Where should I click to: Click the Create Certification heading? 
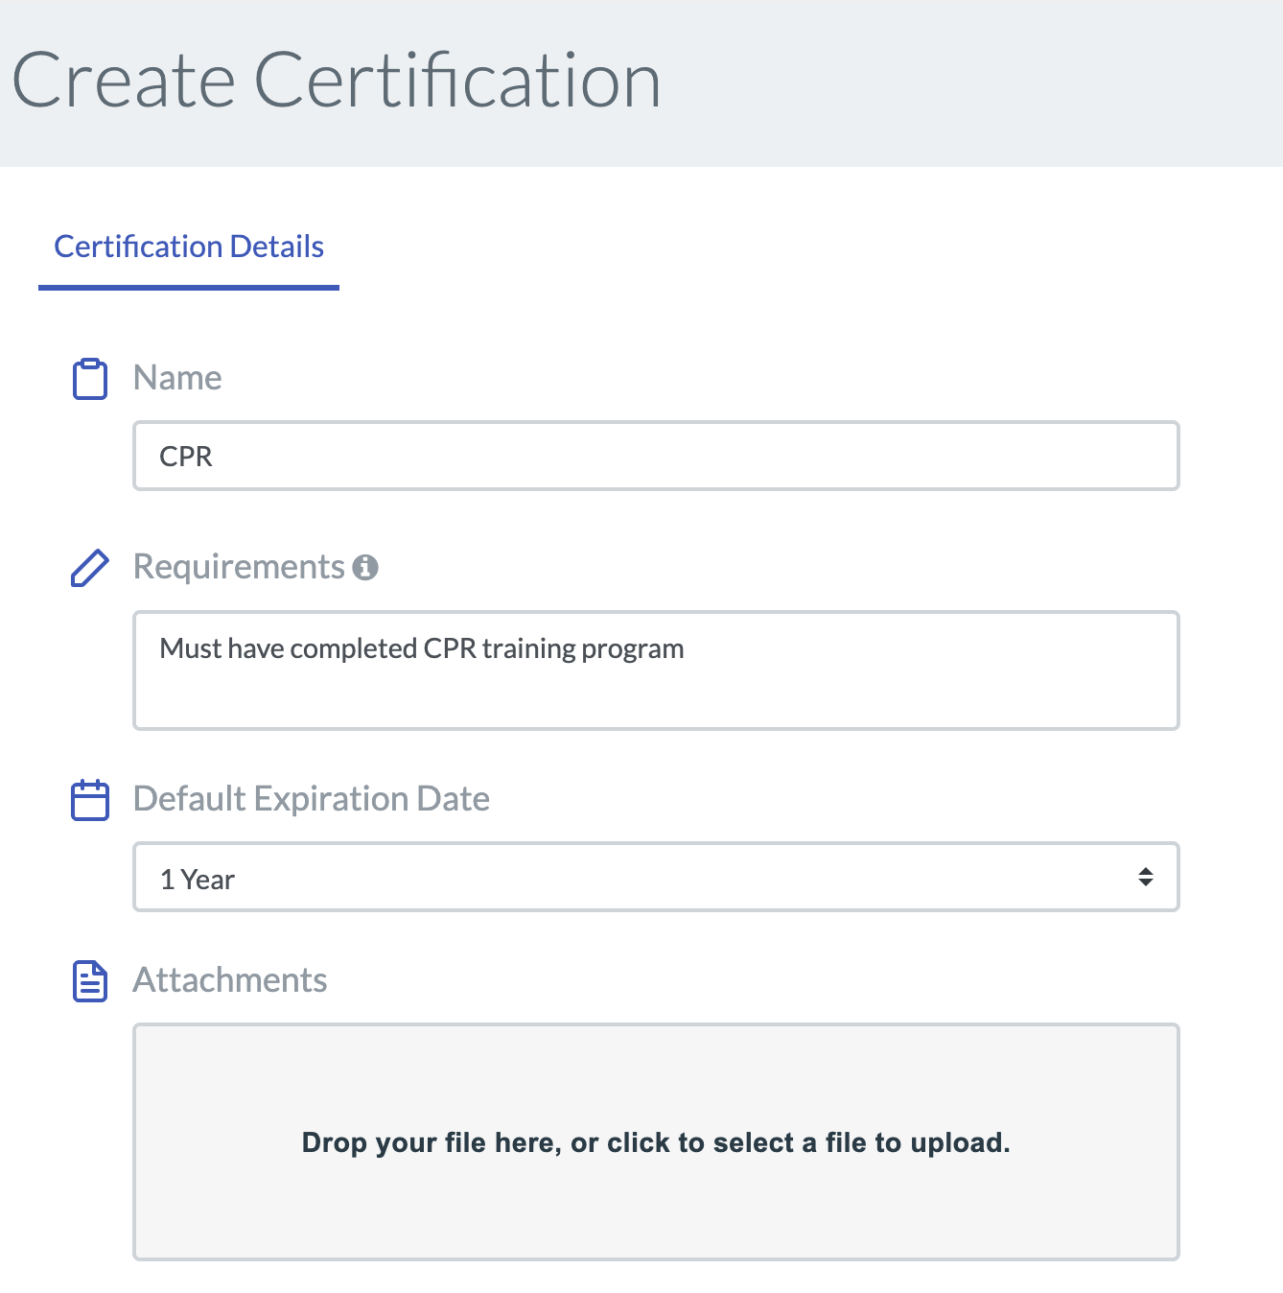pos(337,81)
